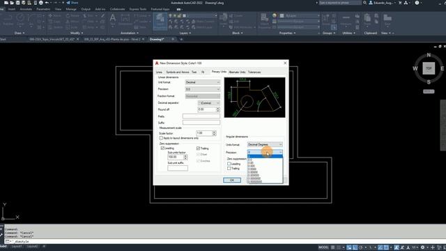
Task: Click the Plot printer icon in Quick Access toolbar
Action: click(41, 3)
